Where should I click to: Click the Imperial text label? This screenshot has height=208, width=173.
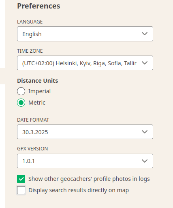coord(39,91)
